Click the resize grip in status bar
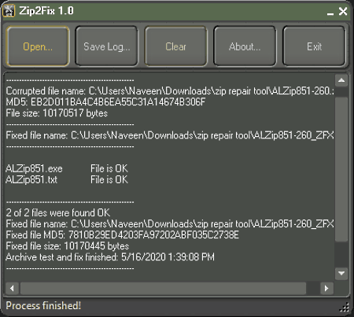 tap(344, 308)
